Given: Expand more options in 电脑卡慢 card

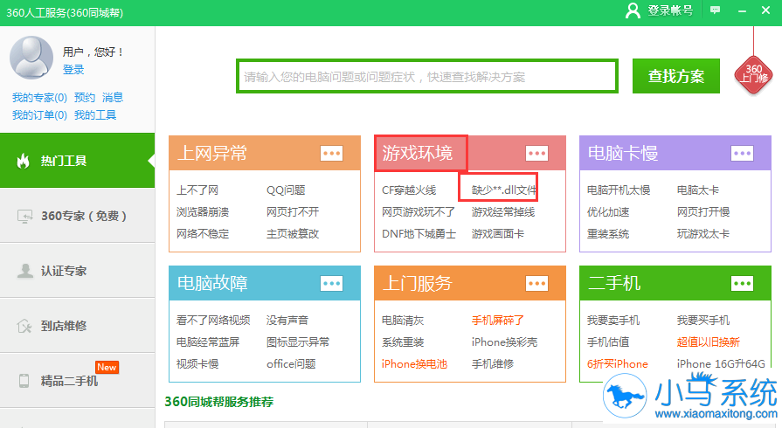Looking at the screenshot, I should tap(742, 153).
